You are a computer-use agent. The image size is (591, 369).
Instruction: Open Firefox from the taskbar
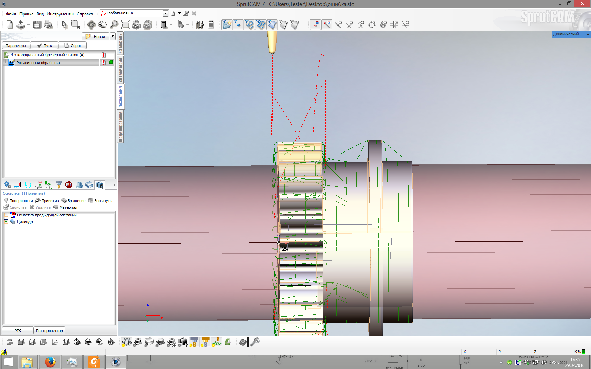pos(50,362)
